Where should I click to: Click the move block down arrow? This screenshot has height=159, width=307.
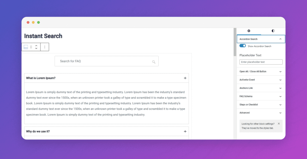[36, 49]
